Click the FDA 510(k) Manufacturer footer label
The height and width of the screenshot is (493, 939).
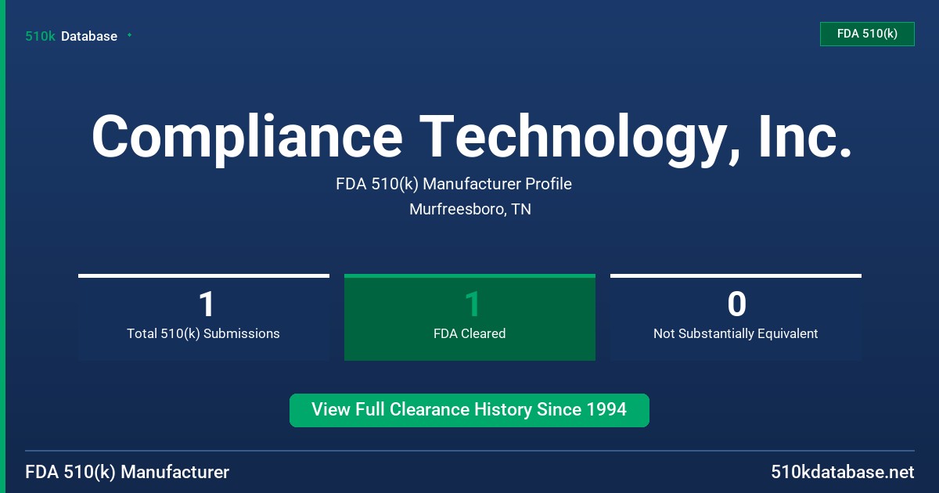(x=128, y=473)
